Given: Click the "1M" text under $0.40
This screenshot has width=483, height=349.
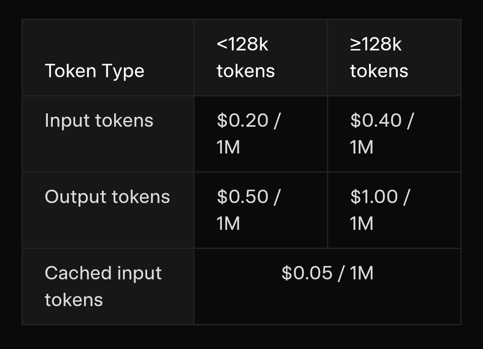Looking at the screenshot, I should click(361, 147).
